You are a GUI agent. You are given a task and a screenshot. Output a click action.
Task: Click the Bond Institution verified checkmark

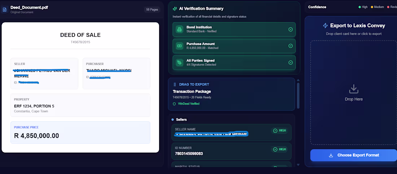click(291, 29)
